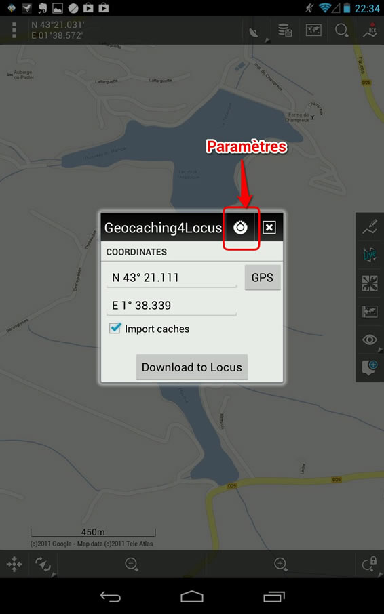Edit the E 1° 38.339 longitude field
The image size is (384, 614).
pyautogui.click(x=171, y=306)
